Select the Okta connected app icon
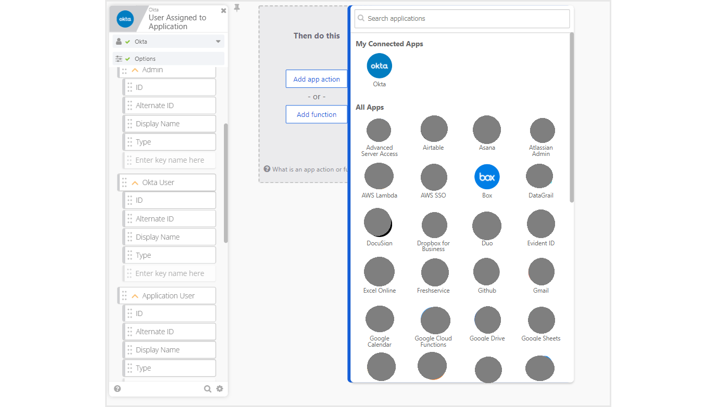 [379, 66]
